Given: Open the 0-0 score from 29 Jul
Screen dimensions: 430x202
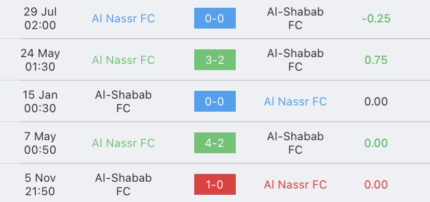Looking at the screenshot, I should [x=214, y=18].
